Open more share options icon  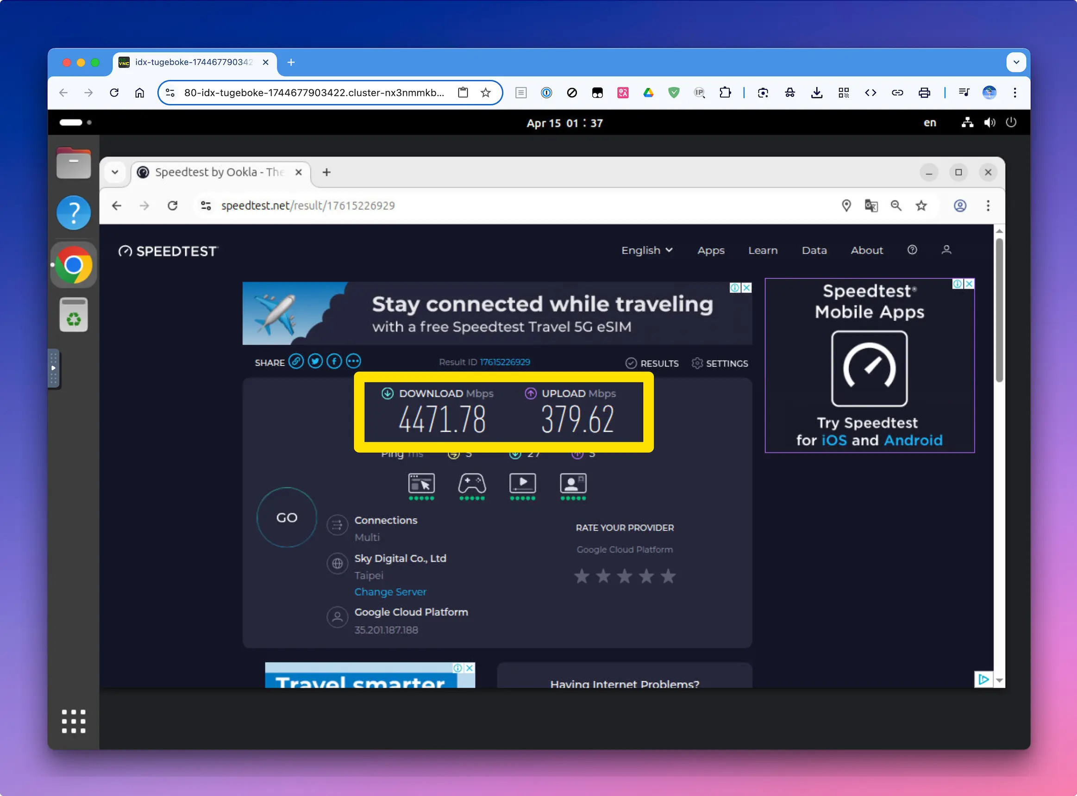click(x=353, y=361)
